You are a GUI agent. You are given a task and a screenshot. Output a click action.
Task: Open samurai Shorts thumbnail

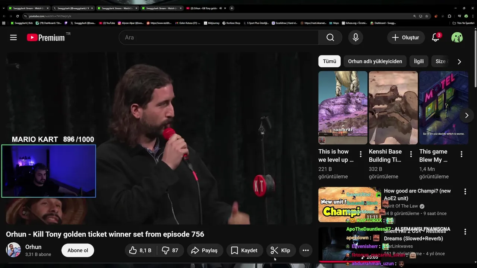(343, 108)
